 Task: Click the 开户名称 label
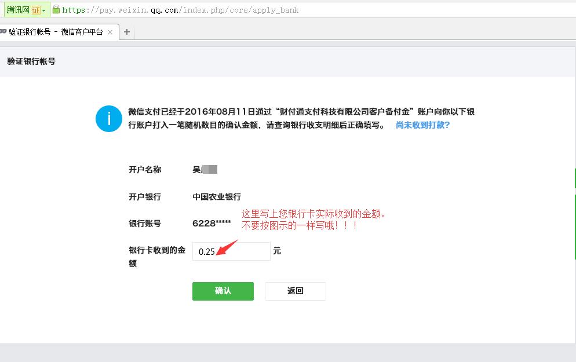click(145, 170)
